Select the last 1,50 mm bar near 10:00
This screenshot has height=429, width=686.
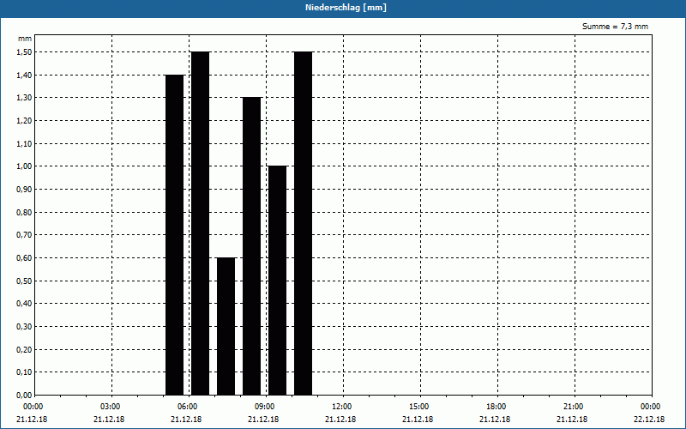[304, 223]
